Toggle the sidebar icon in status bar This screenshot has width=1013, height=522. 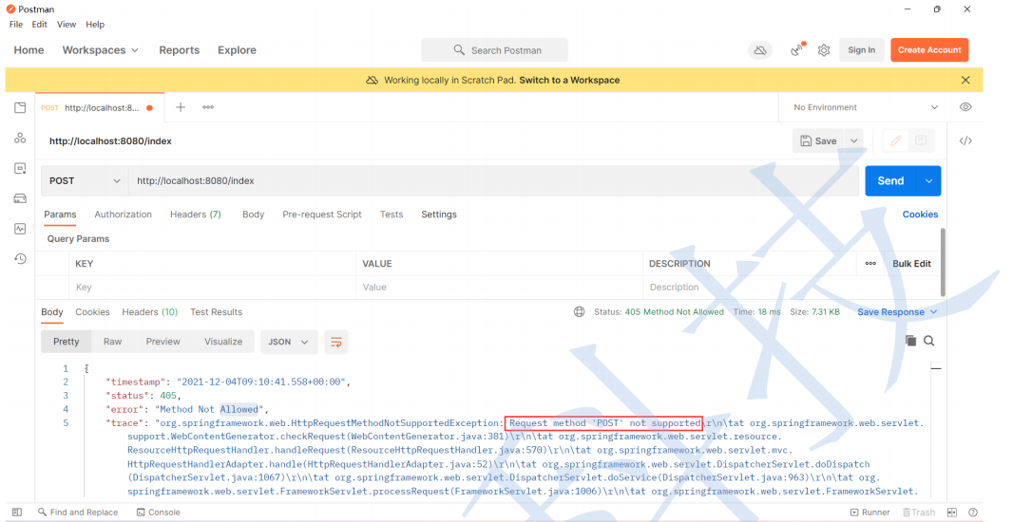pyautogui.click(x=17, y=513)
